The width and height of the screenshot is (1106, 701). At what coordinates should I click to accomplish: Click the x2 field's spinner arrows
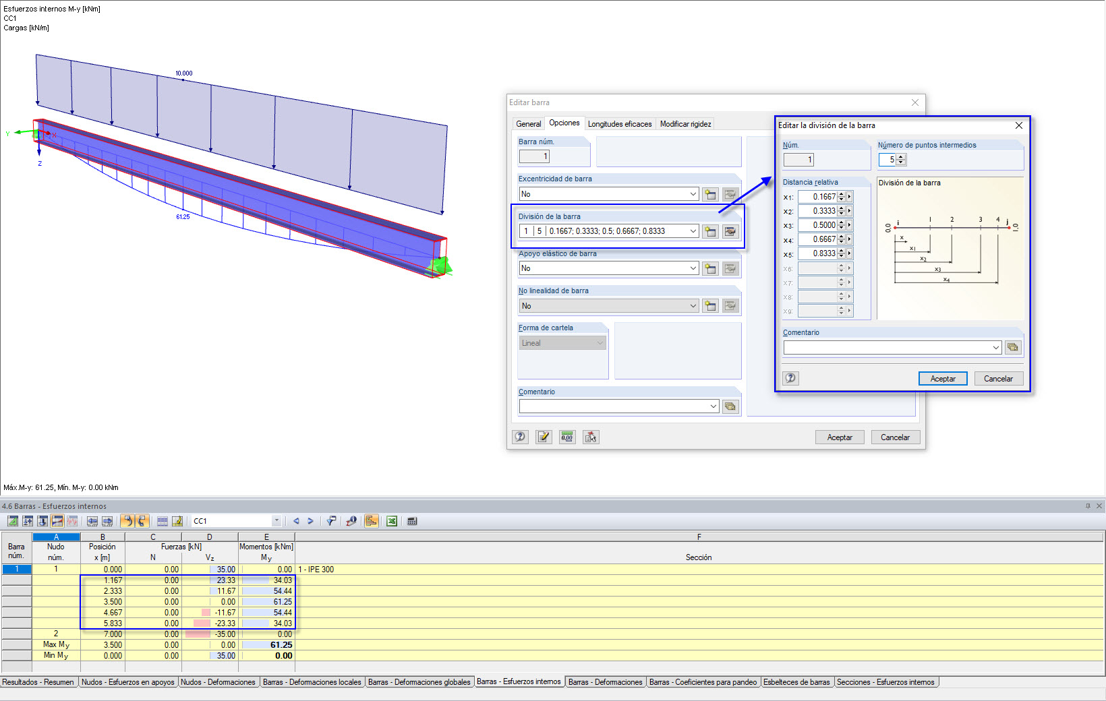tap(841, 211)
